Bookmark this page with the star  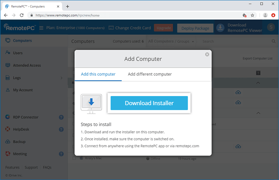(x=252, y=15)
